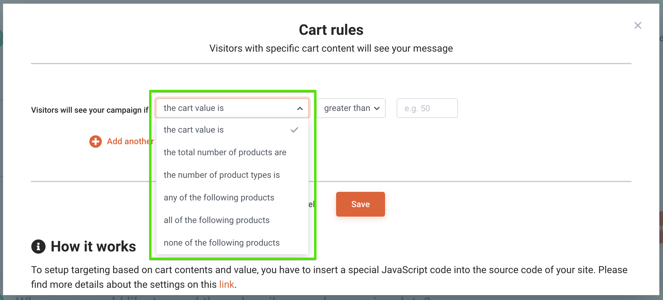
Task: Click the orange plus icon beside Add another
Action: 95,141
